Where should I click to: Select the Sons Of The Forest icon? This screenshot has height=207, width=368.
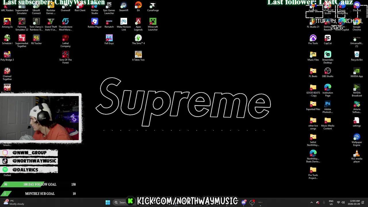[x=66, y=57]
